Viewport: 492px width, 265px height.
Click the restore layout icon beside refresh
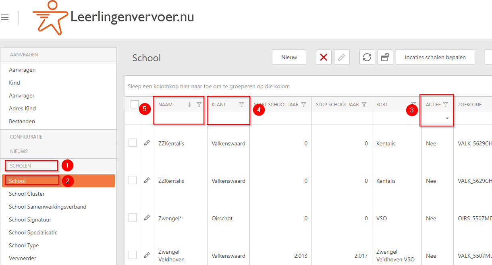click(385, 57)
